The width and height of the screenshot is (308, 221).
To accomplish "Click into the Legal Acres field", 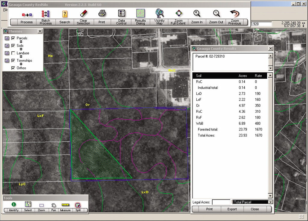I will (221, 202).
